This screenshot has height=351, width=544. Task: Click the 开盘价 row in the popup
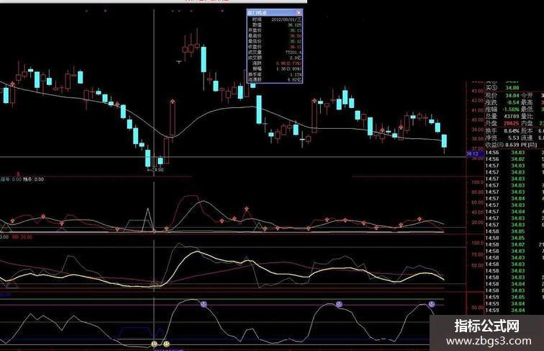coord(275,31)
